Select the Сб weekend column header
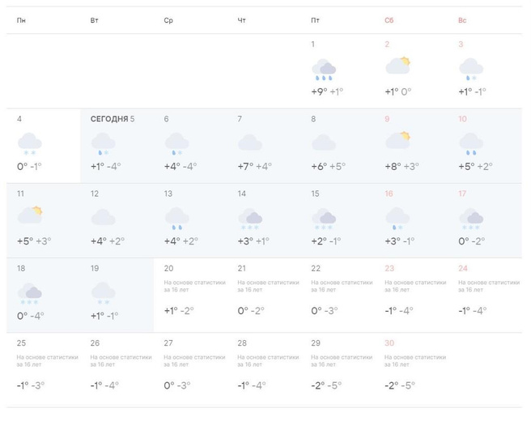Image resolution: width=531 pixels, height=421 pixels. (x=389, y=19)
